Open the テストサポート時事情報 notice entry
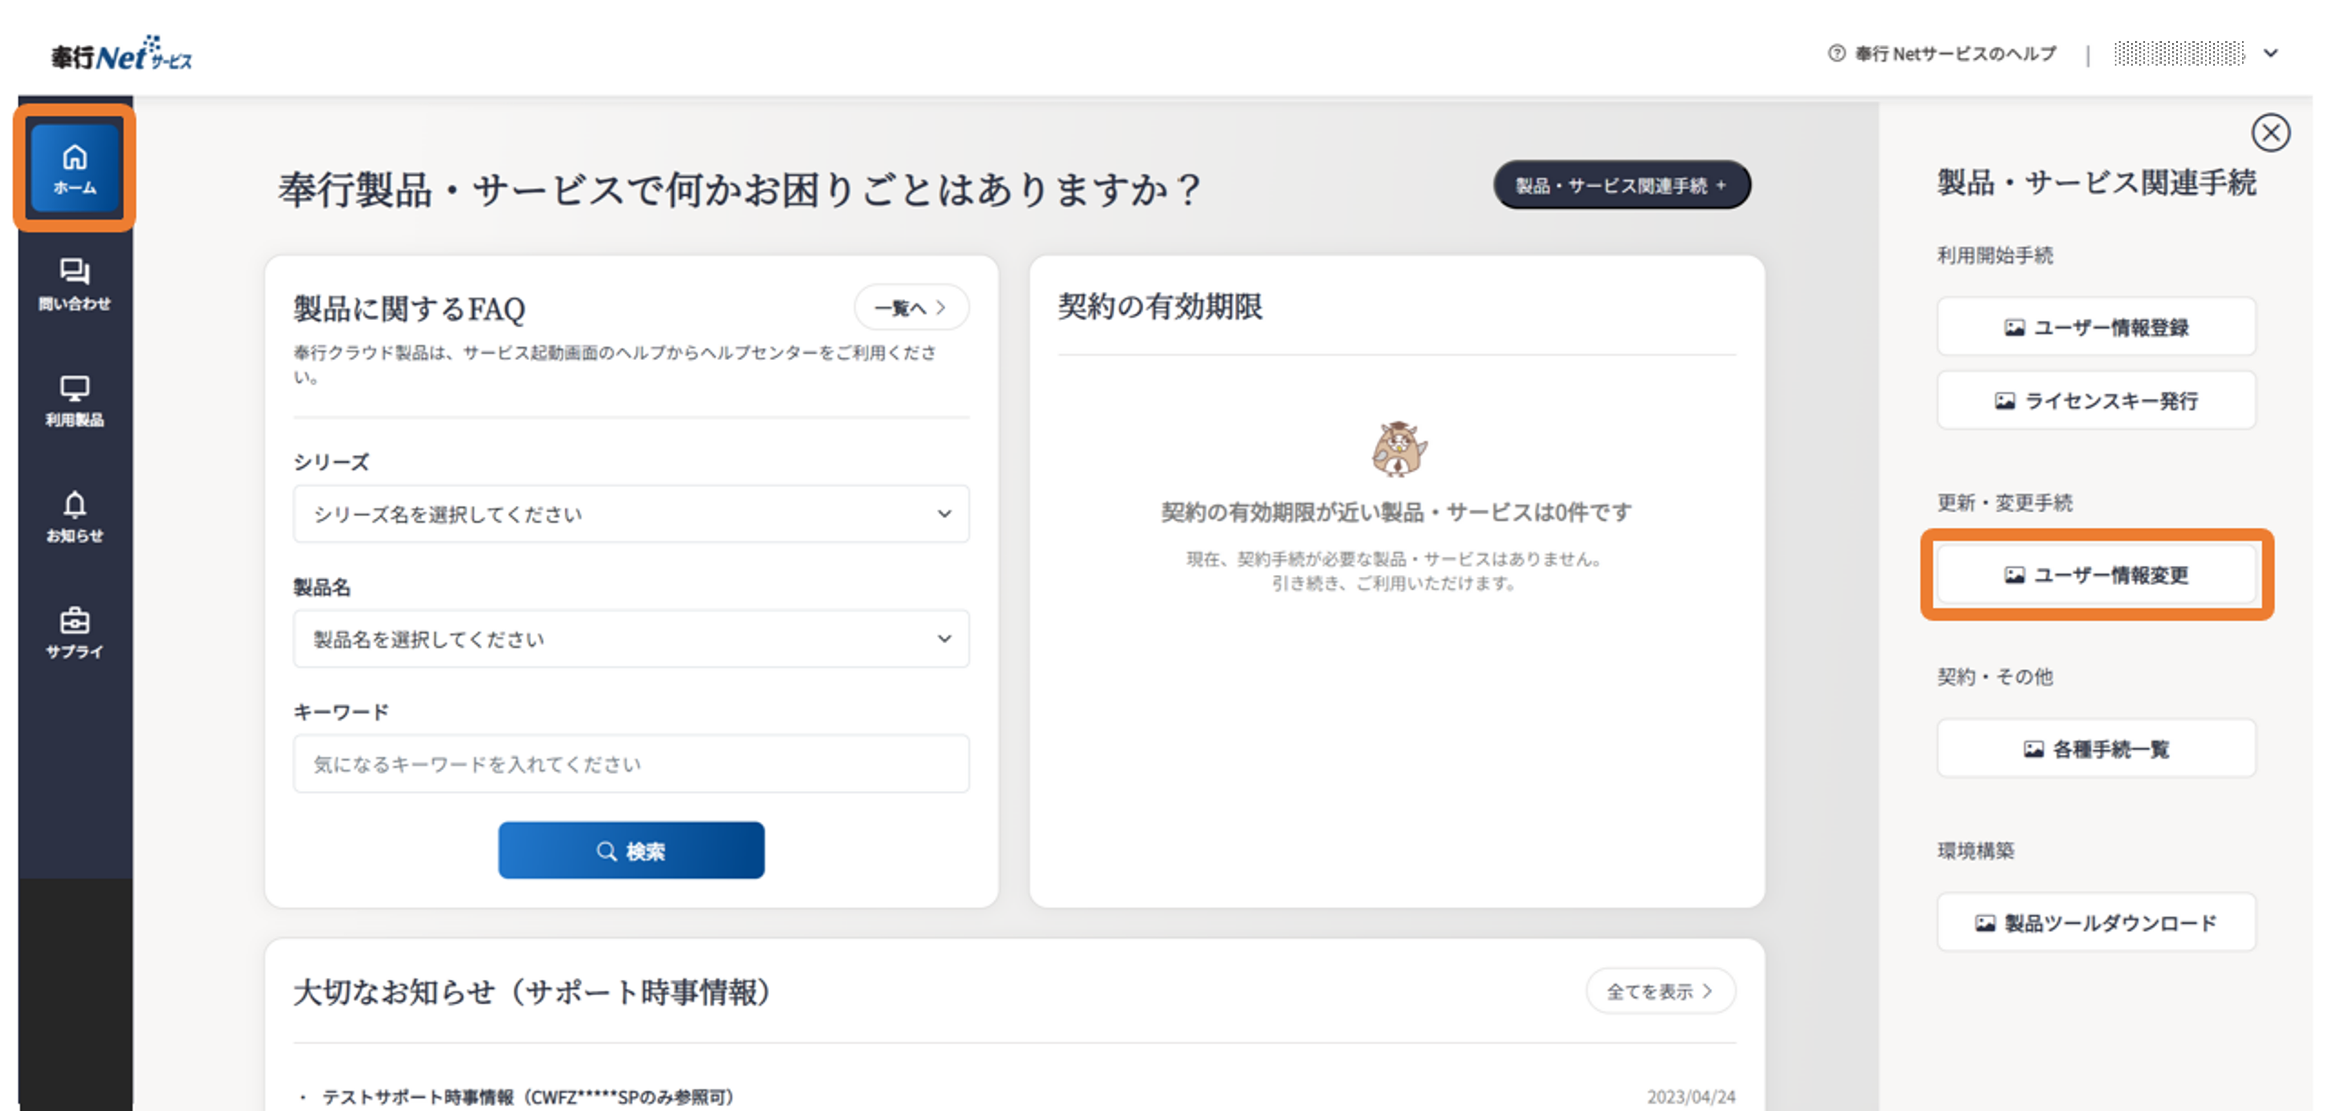 (x=527, y=1097)
